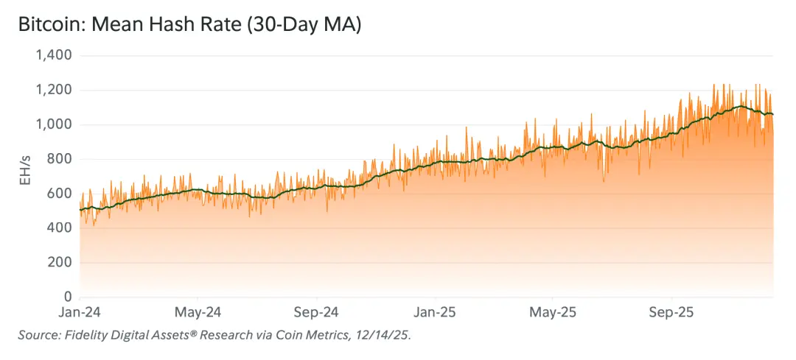Click the 1,400 y-axis label
The image size is (796, 360).
(55, 55)
